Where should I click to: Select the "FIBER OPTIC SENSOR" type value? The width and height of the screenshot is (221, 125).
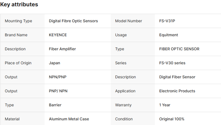(179, 49)
